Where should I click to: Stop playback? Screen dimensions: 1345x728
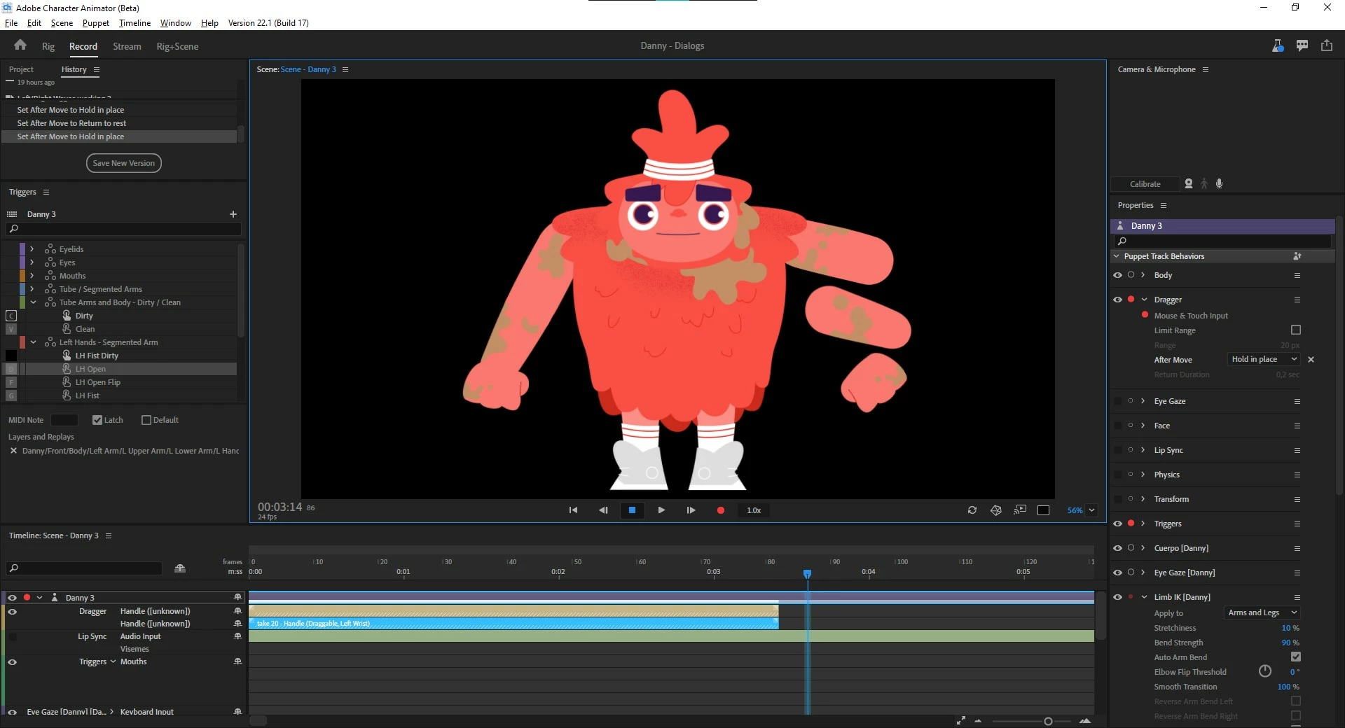[x=632, y=510]
